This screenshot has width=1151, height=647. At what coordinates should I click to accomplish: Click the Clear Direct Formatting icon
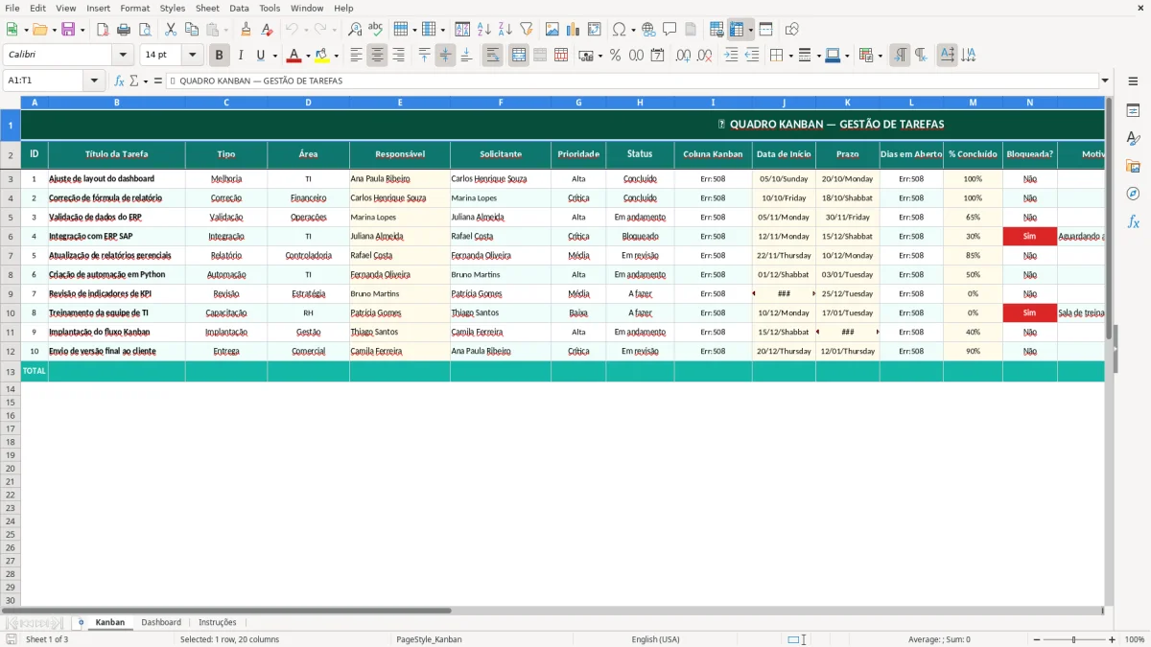pyautogui.click(x=267, y=30)
